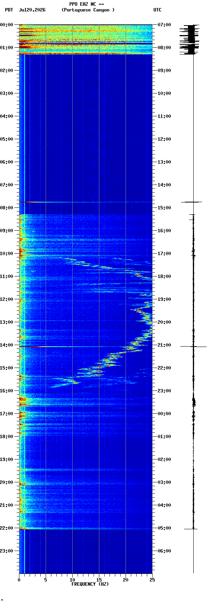Viewport: 210px width, 604px height.
Task: Click the UTC time label '01:00'
Action: (164, 436)
